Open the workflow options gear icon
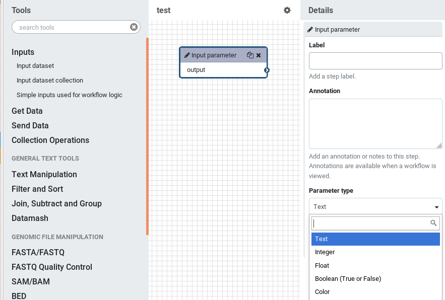This screenshot has height=300, width=445. coord(287,10)
